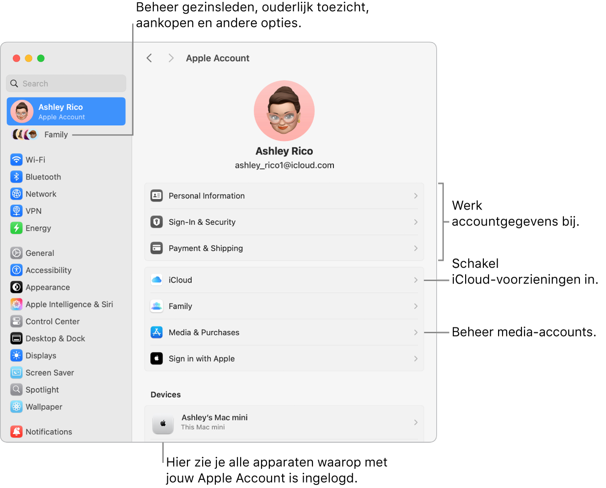This screenshot has width=606, height=488.
Task: Select Appearance label in sidebar
Action: point(48,287)
